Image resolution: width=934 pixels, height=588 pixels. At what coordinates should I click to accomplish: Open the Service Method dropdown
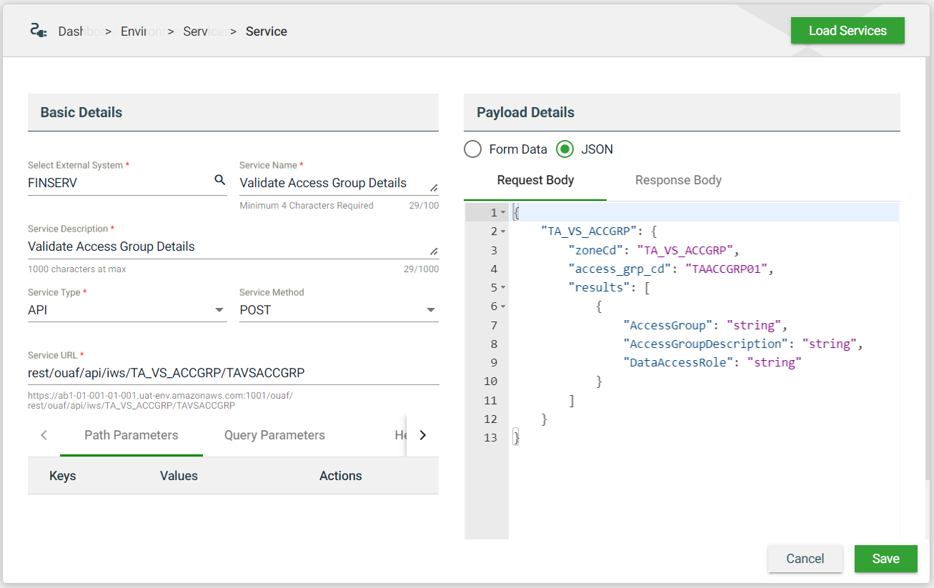point(431,310)
